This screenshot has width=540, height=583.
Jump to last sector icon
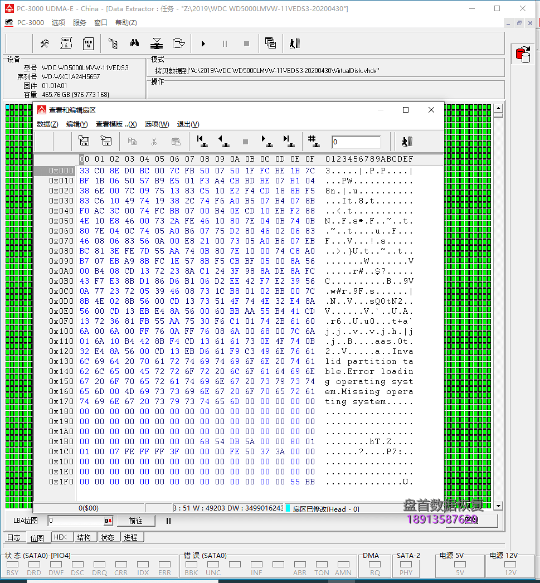(x=289, y=141)
